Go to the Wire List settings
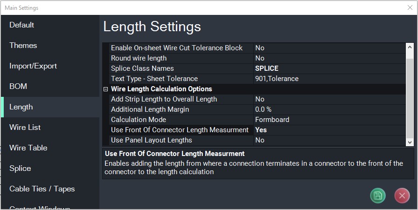Viewport: 418px width, 210px height. click(50, 128)
